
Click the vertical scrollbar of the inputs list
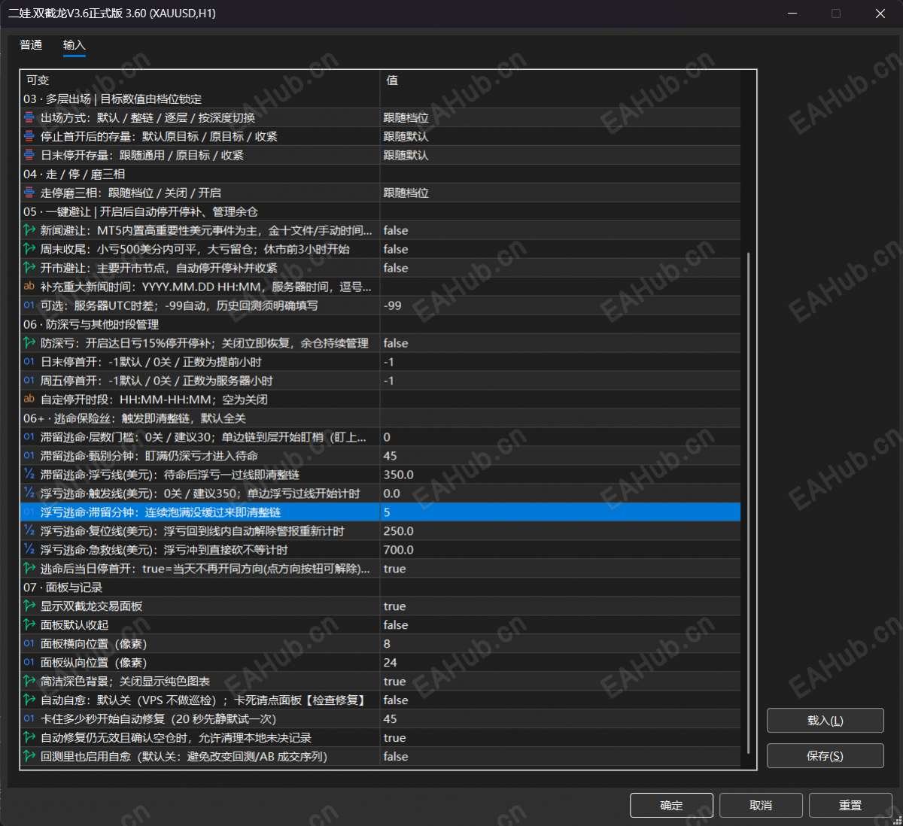[748, 503]
